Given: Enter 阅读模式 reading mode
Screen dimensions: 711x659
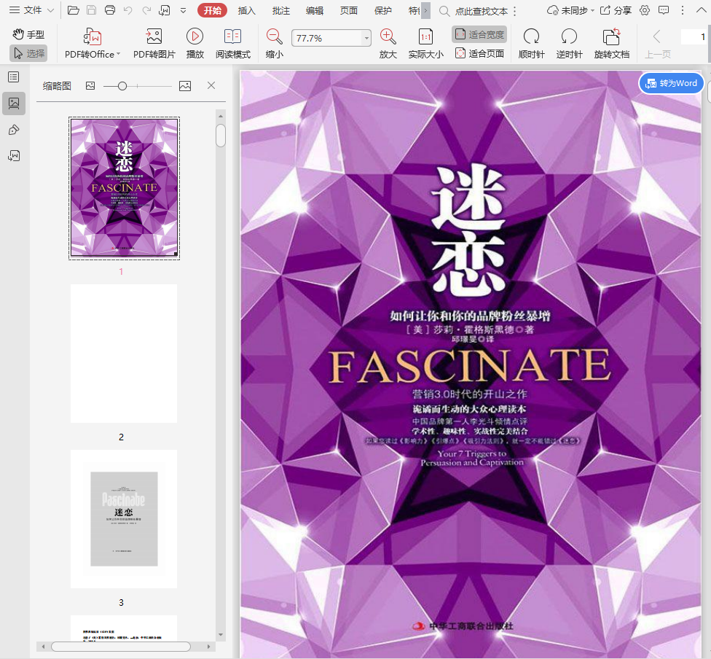Looking at the screenshot, I should (232, 37).
